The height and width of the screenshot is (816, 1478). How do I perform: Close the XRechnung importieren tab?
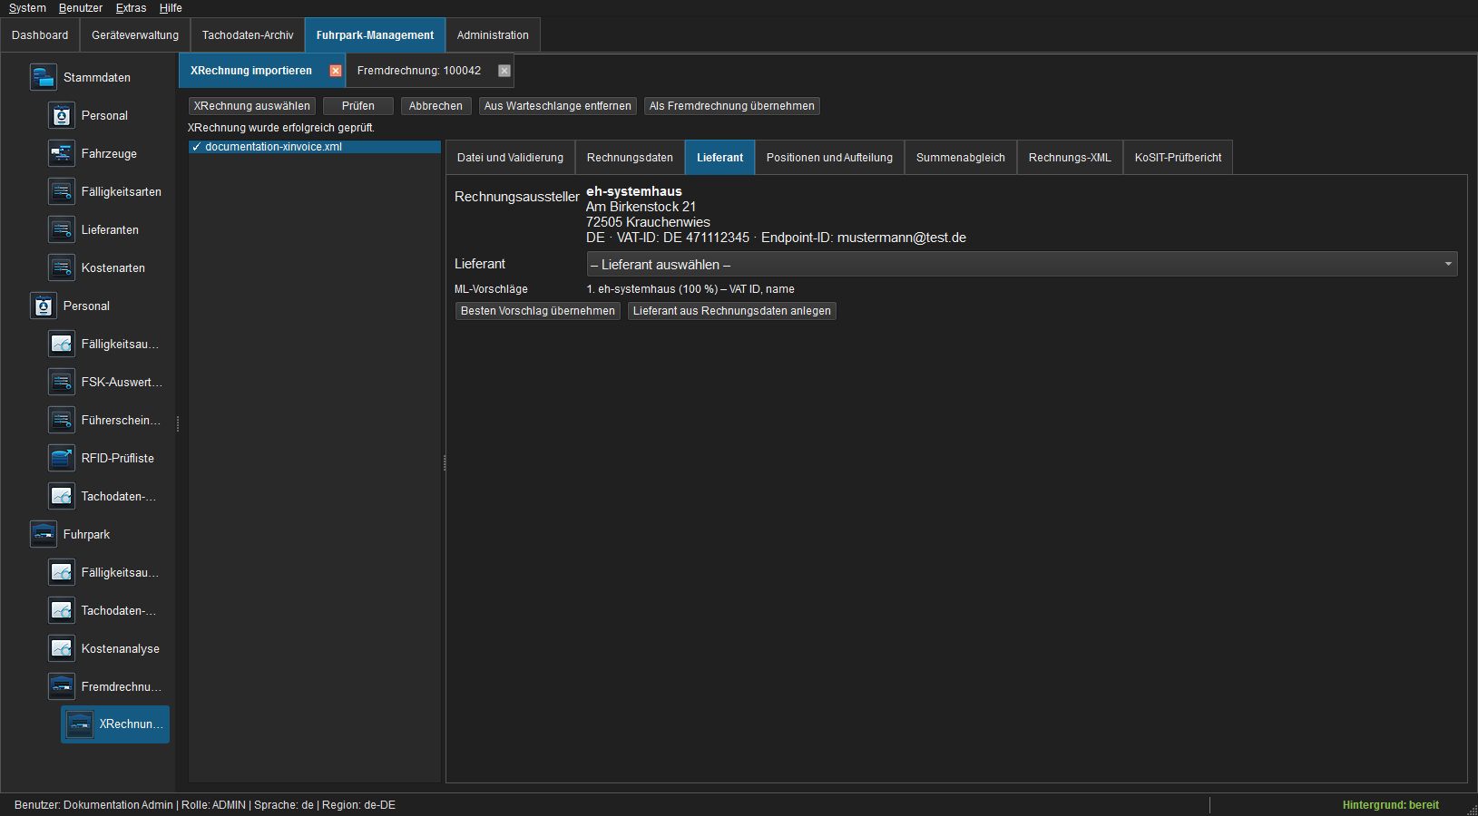pos(336,71)
